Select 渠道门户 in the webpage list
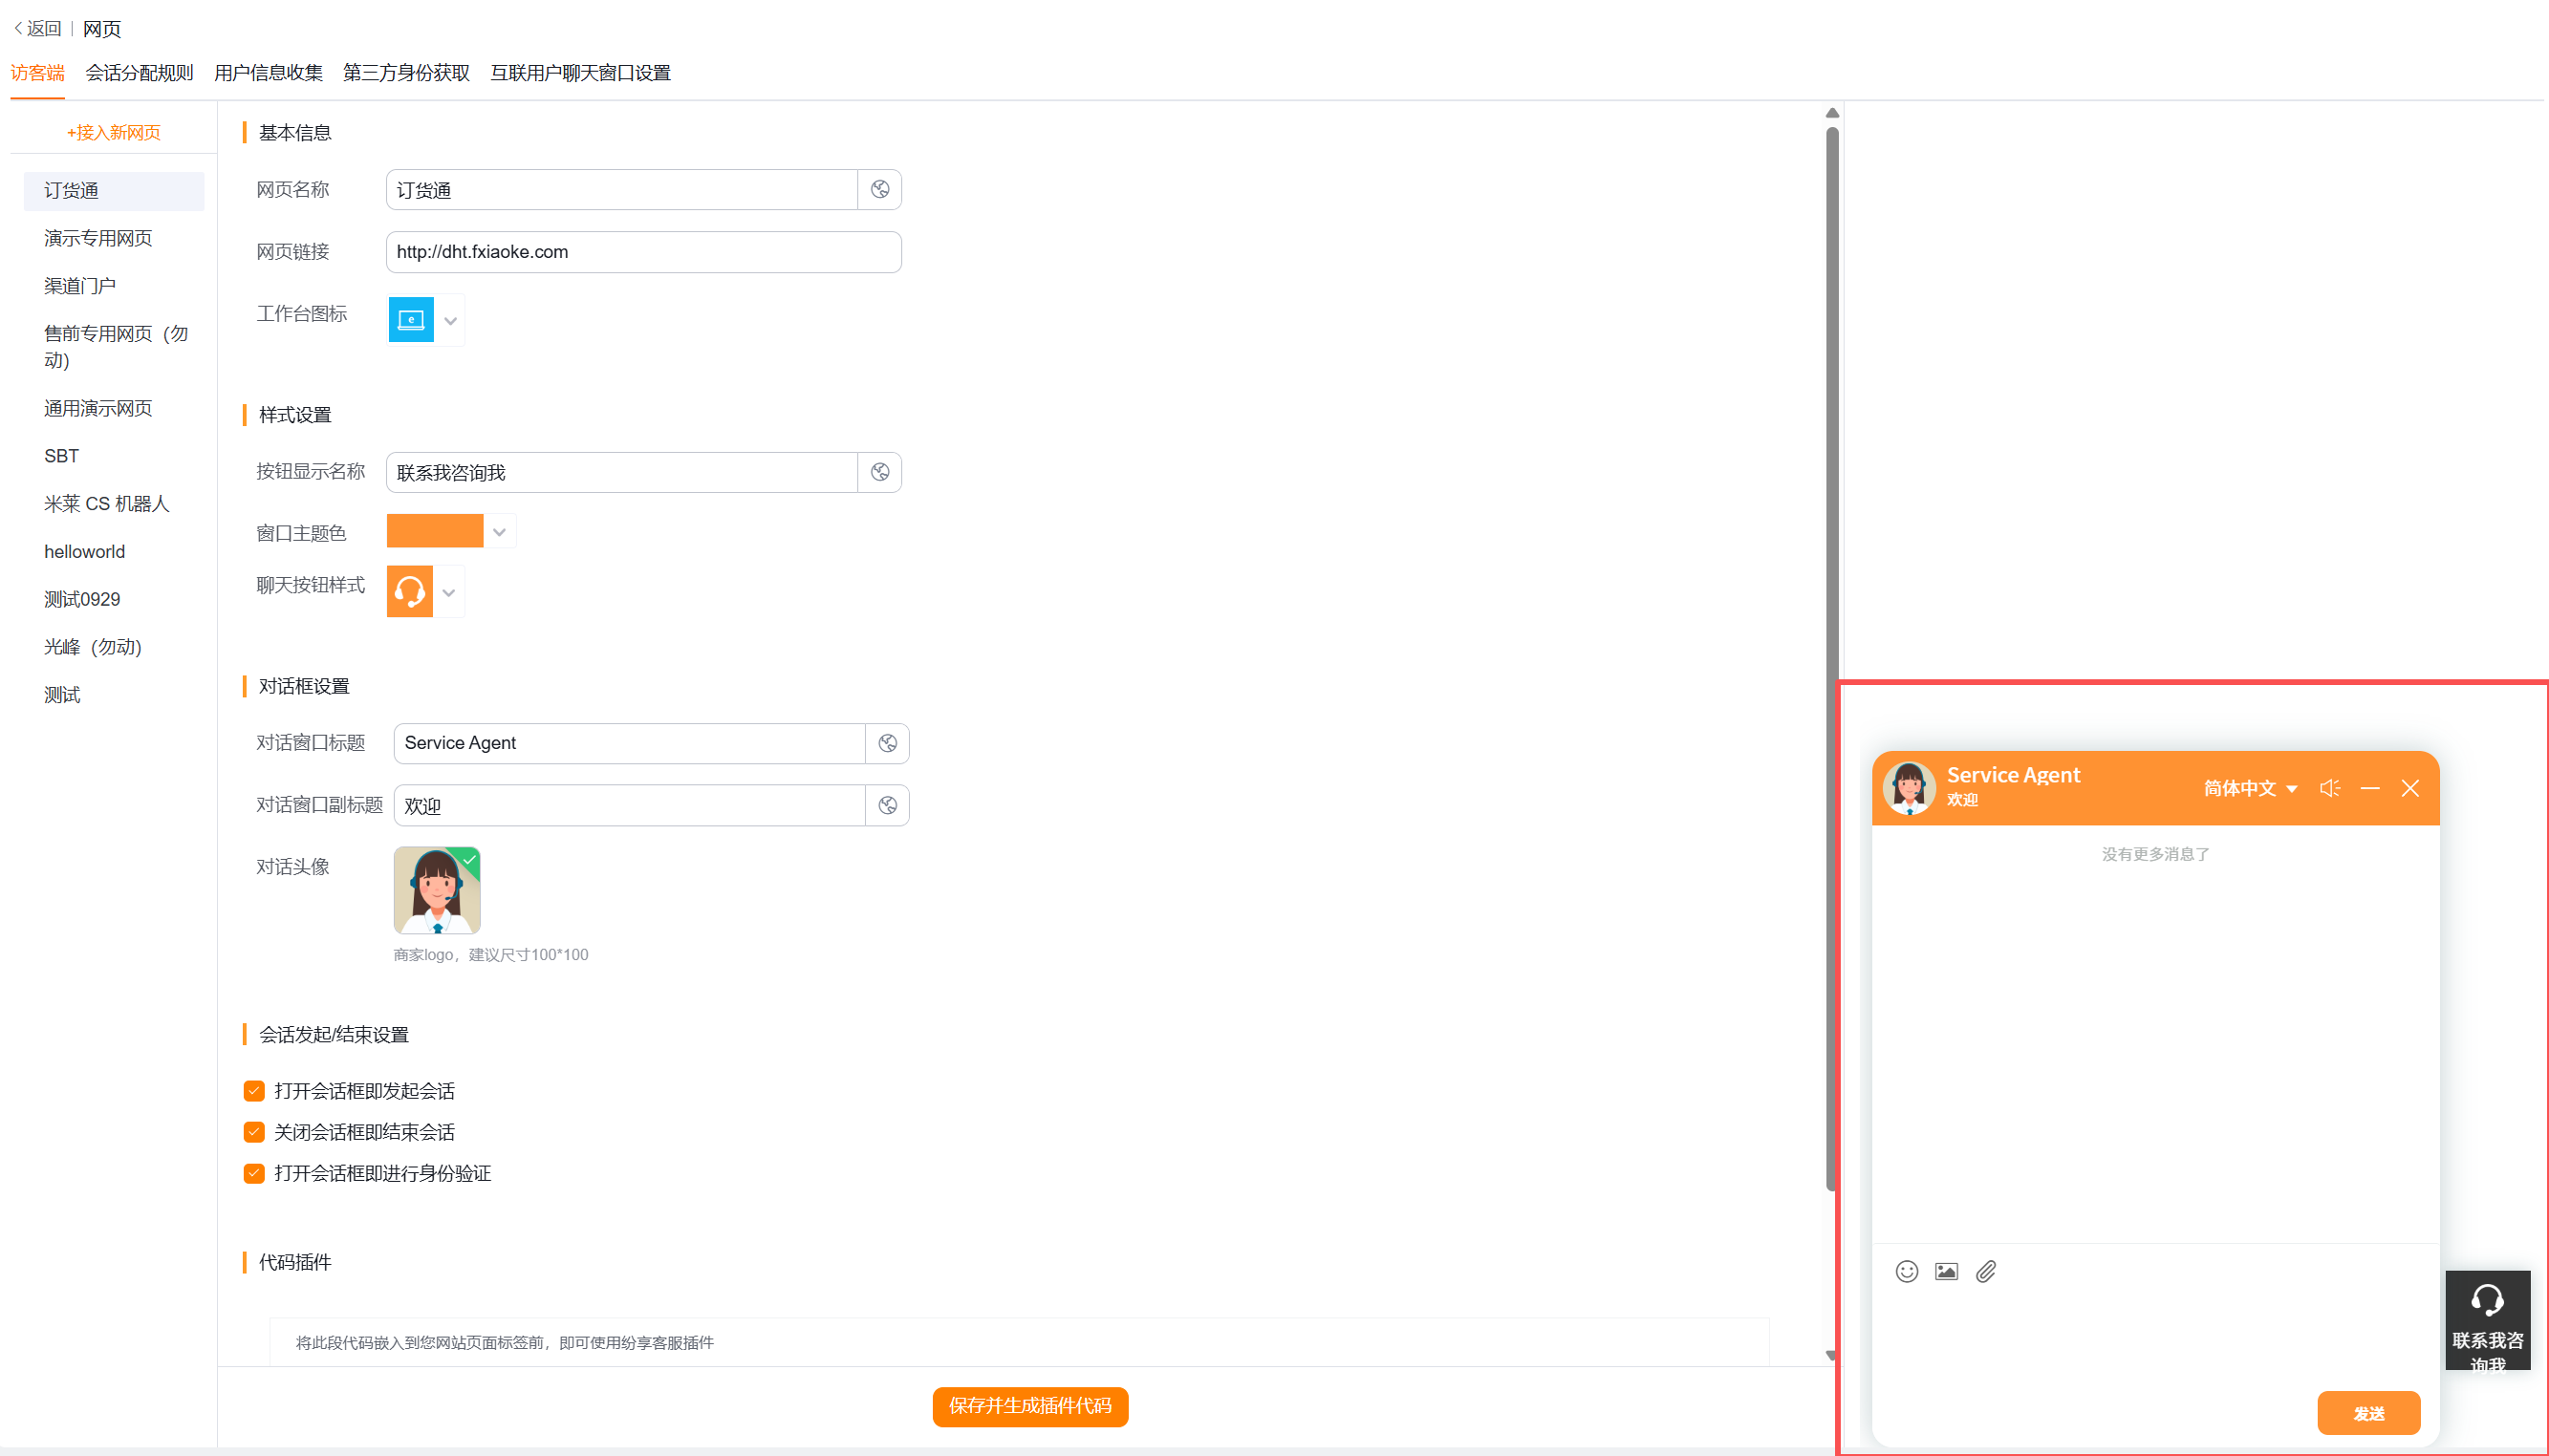2549x1456 pixels. [80, 286]
